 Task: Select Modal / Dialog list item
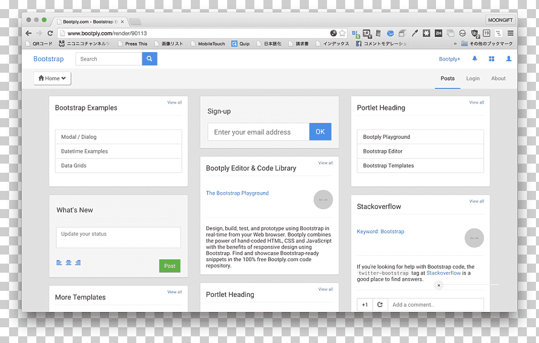118,136
